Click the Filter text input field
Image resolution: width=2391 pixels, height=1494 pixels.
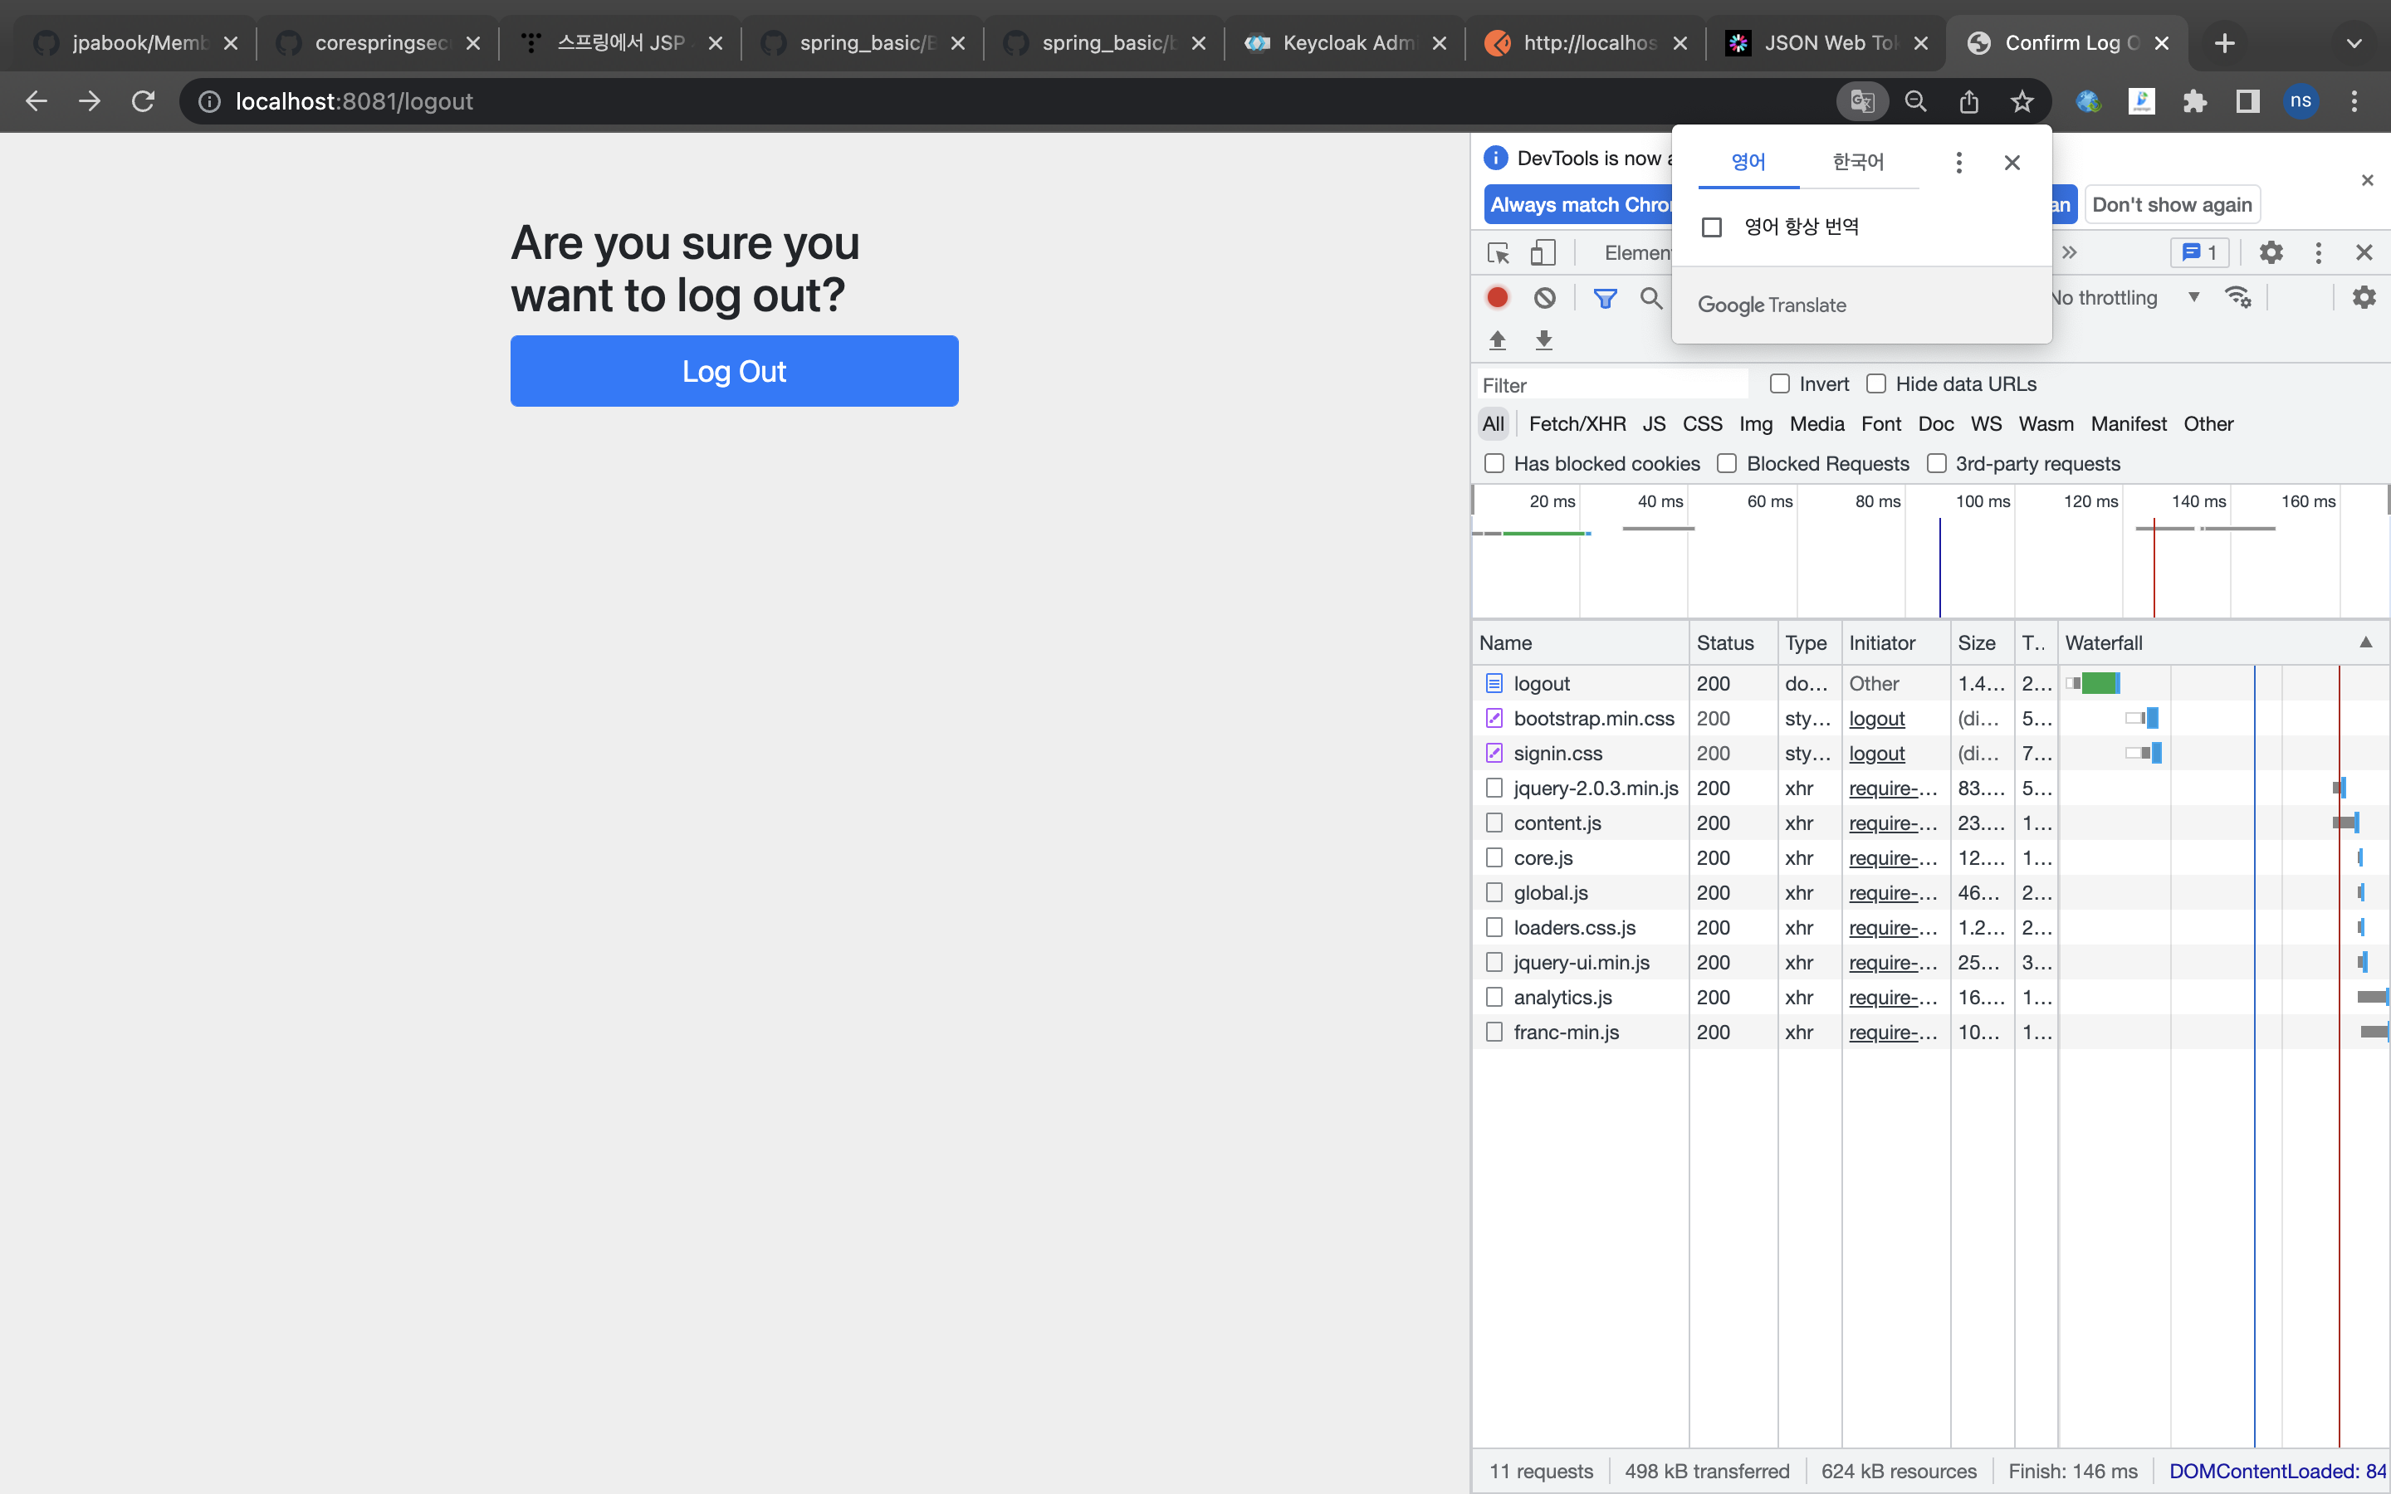click(x=1612, y=384)
